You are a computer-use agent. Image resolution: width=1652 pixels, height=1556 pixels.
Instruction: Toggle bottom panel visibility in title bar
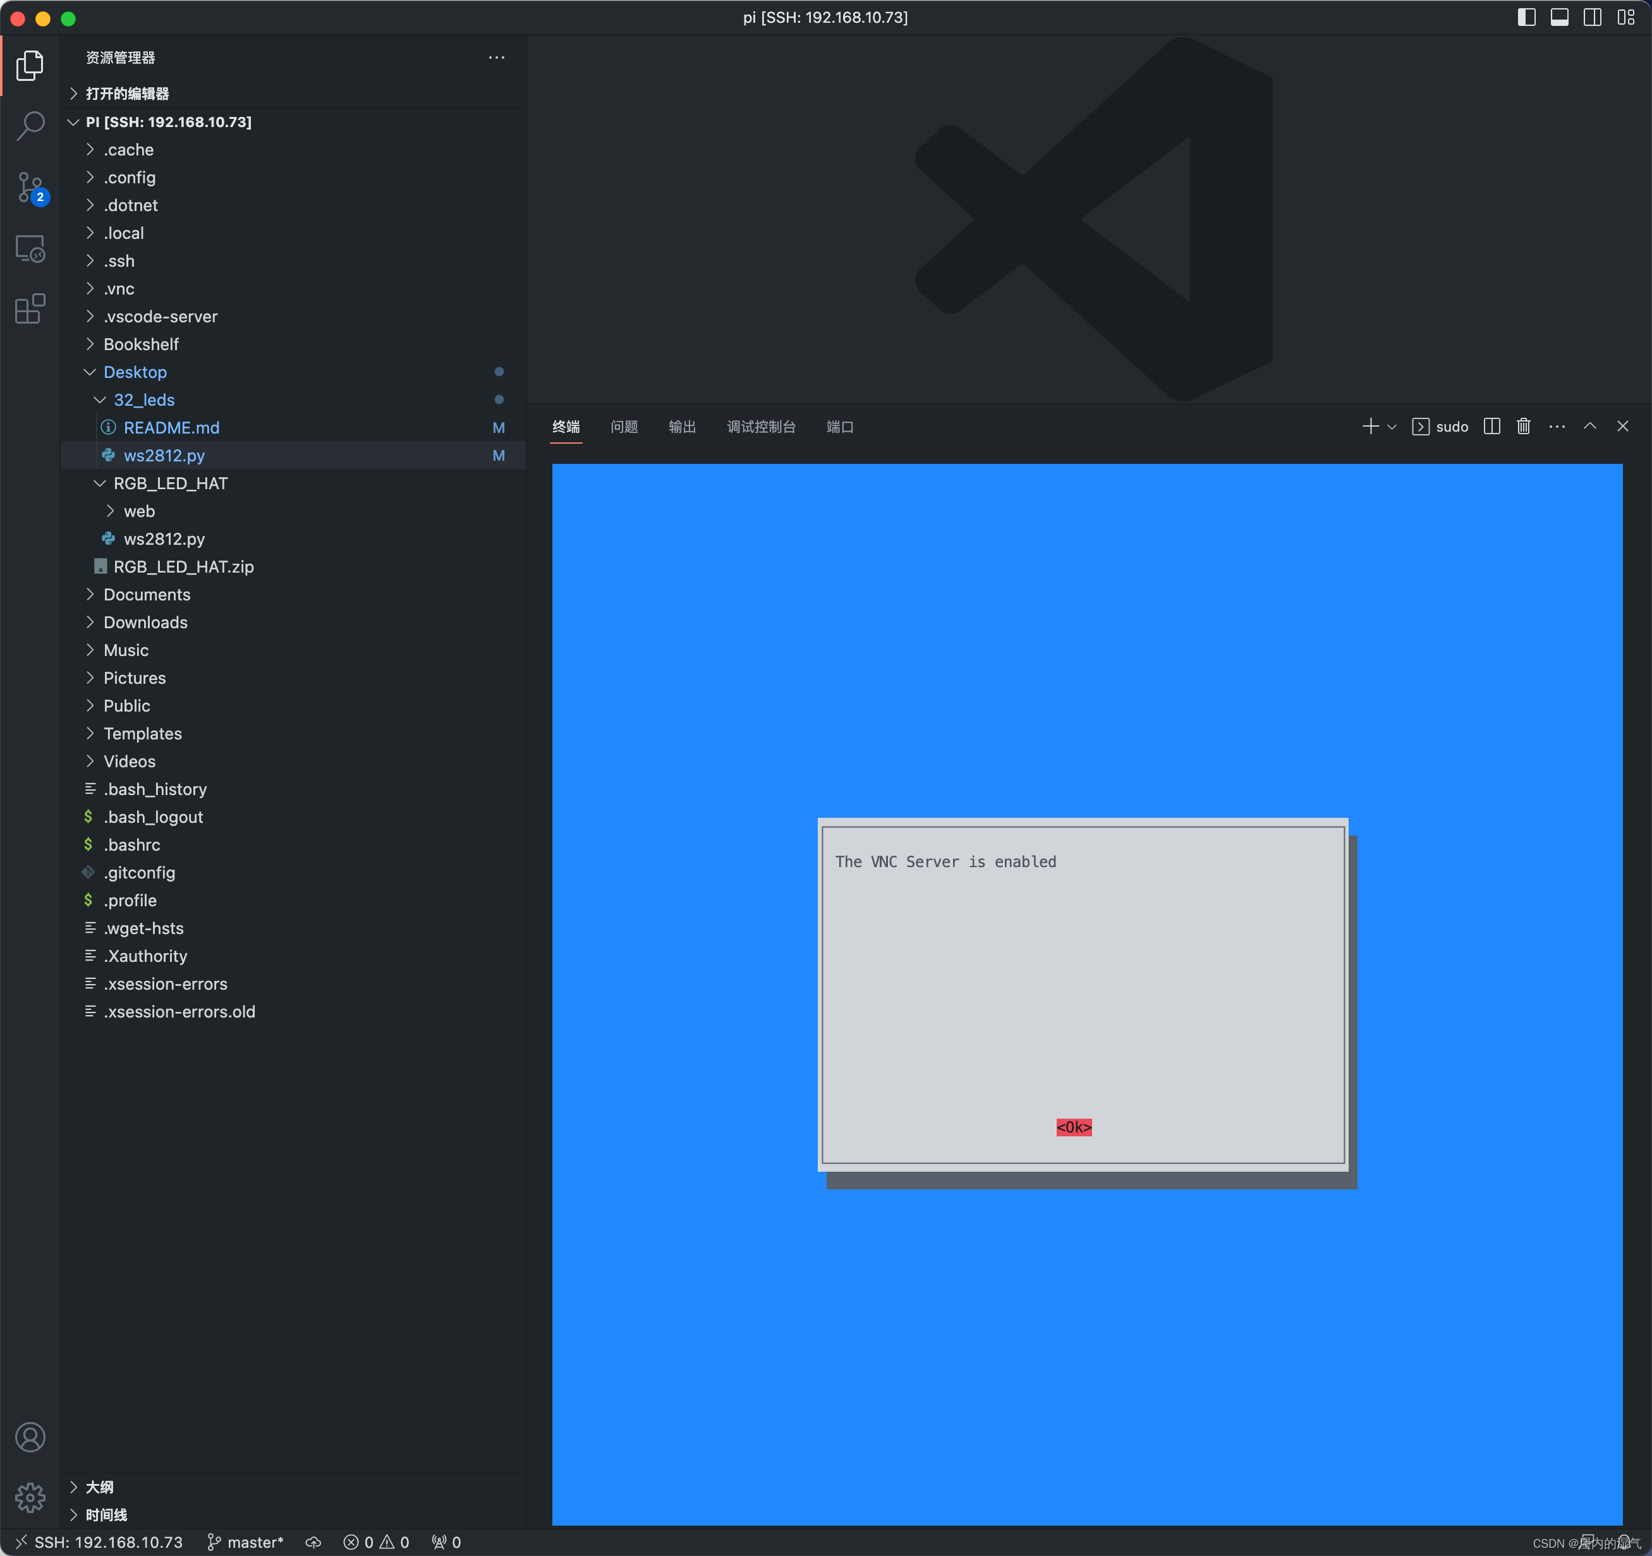click(1559, 18)
